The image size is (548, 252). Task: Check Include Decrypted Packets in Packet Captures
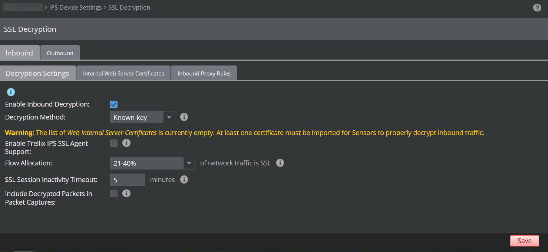(x=114, y=194)
